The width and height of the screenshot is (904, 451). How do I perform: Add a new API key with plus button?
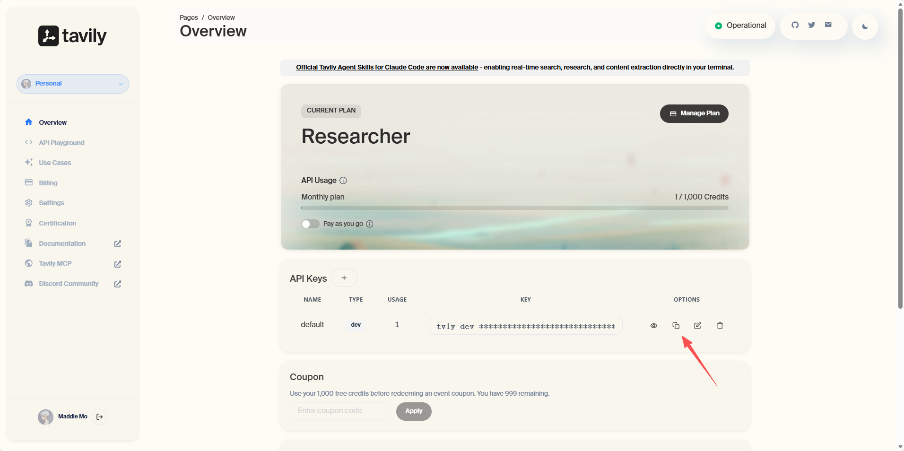(x=344, y=278)
